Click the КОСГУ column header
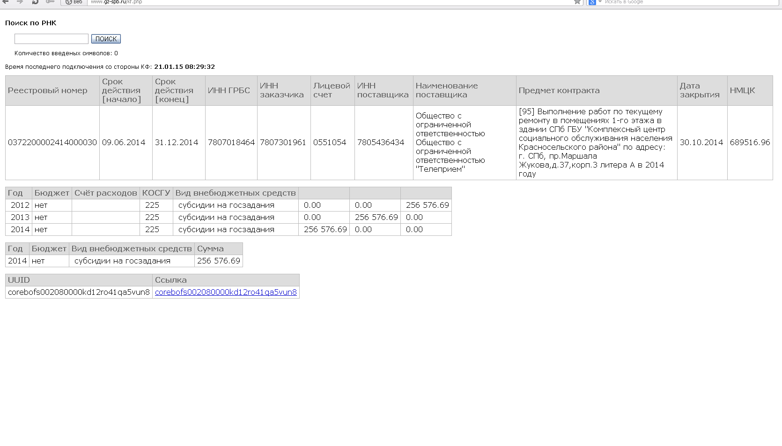 click(156, 193)
